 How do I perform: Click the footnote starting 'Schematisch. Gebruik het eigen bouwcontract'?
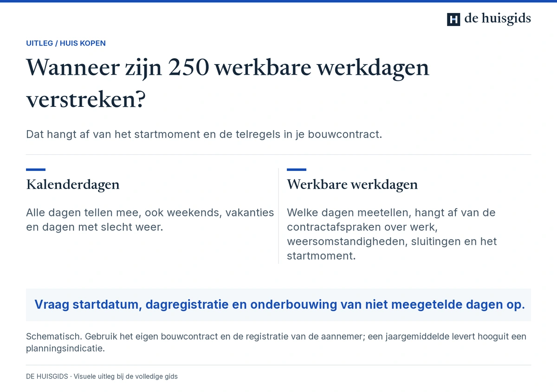[x=276, y=342]
